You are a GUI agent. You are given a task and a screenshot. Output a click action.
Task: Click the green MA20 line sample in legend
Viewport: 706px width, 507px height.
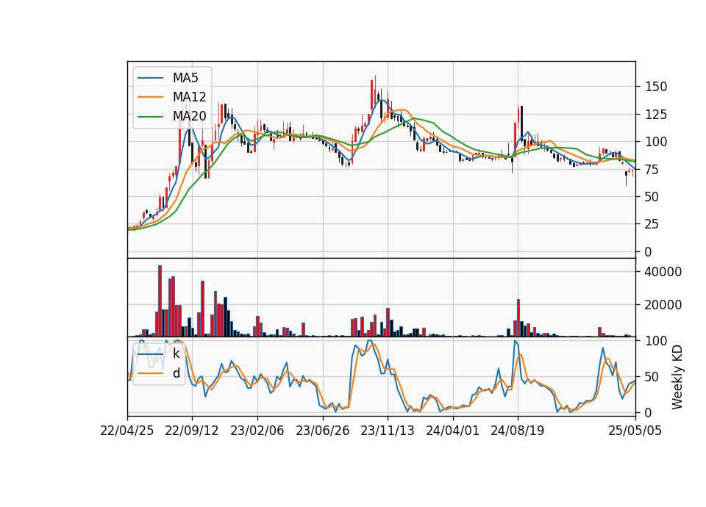click(150, 116)
